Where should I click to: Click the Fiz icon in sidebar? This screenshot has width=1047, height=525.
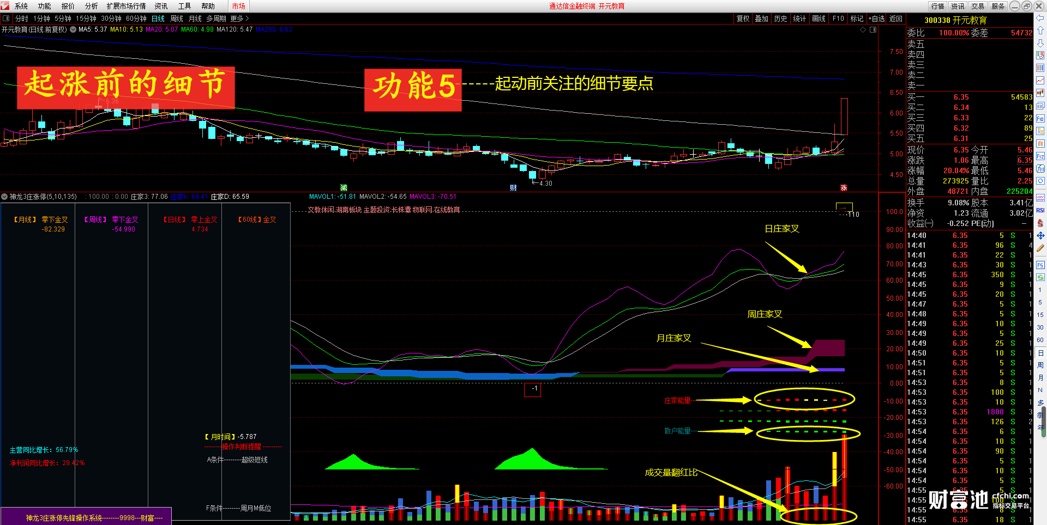[1040, 156]
